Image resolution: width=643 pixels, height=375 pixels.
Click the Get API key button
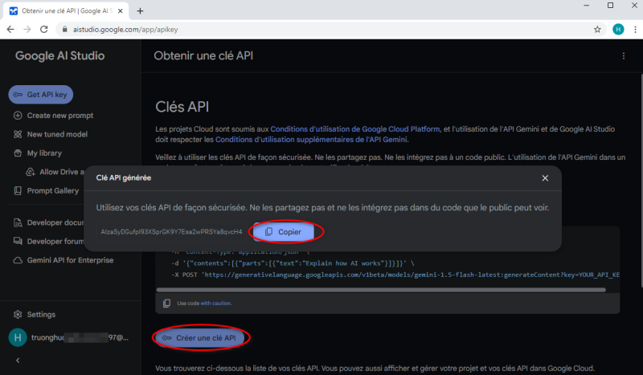pos(41,95)
